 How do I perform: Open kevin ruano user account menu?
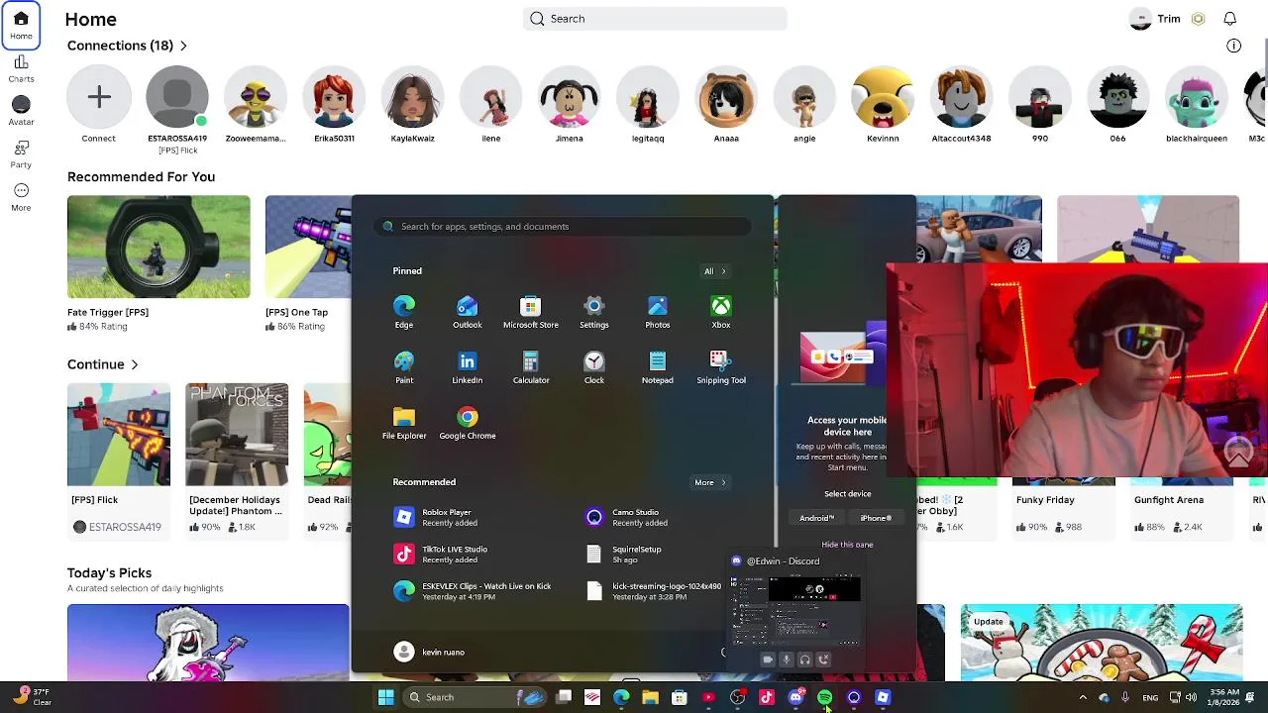(429, 652)
